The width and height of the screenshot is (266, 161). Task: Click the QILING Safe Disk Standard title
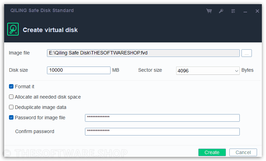tap(42, 10)
